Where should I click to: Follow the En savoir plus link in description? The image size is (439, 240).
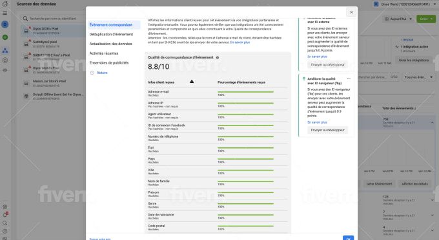[240, 42]
